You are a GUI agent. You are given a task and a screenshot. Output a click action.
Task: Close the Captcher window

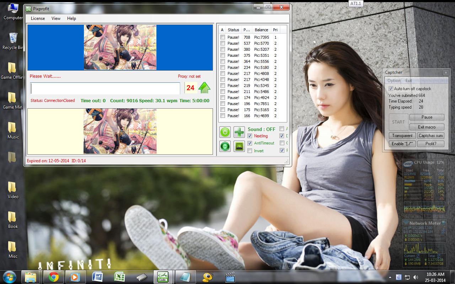point(445,72)
